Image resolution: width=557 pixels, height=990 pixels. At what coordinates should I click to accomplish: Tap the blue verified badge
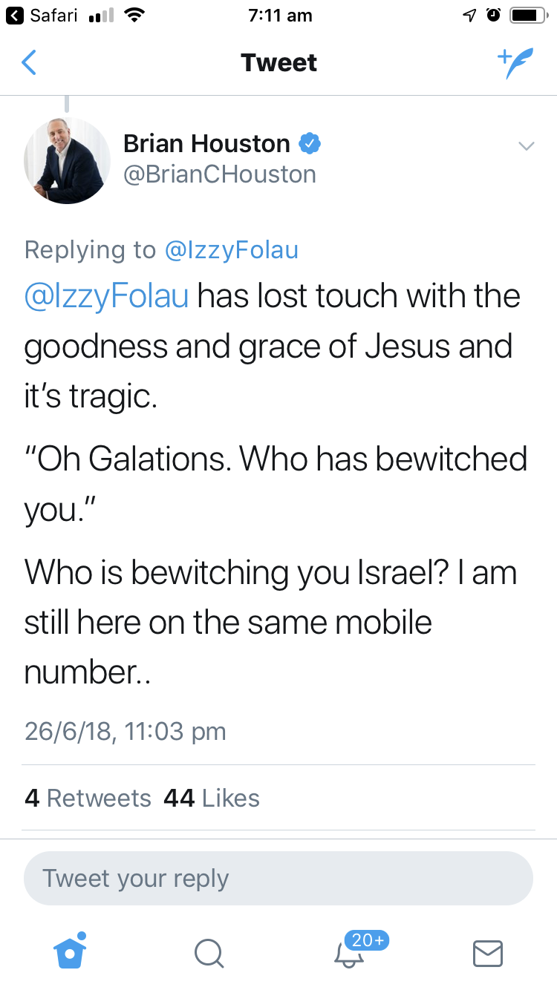click(x=310, y=144)
